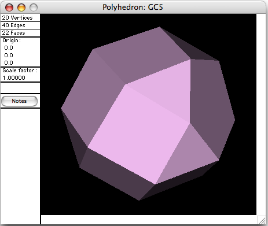
Task: Click the gray zoom window button
Action: click(34, 8)
